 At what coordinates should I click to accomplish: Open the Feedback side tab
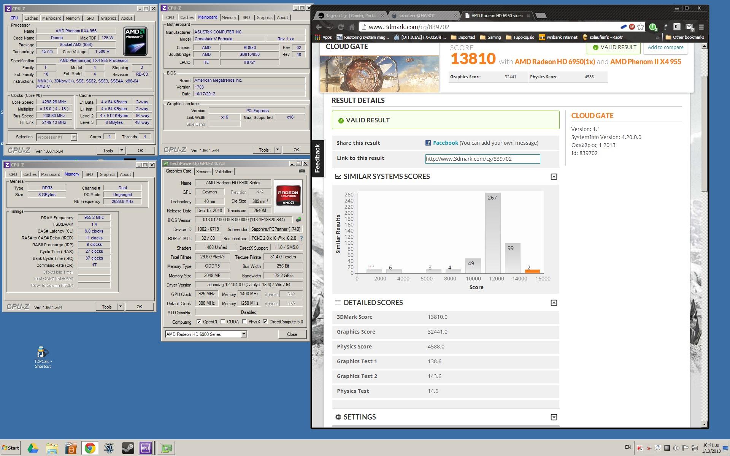318,158
